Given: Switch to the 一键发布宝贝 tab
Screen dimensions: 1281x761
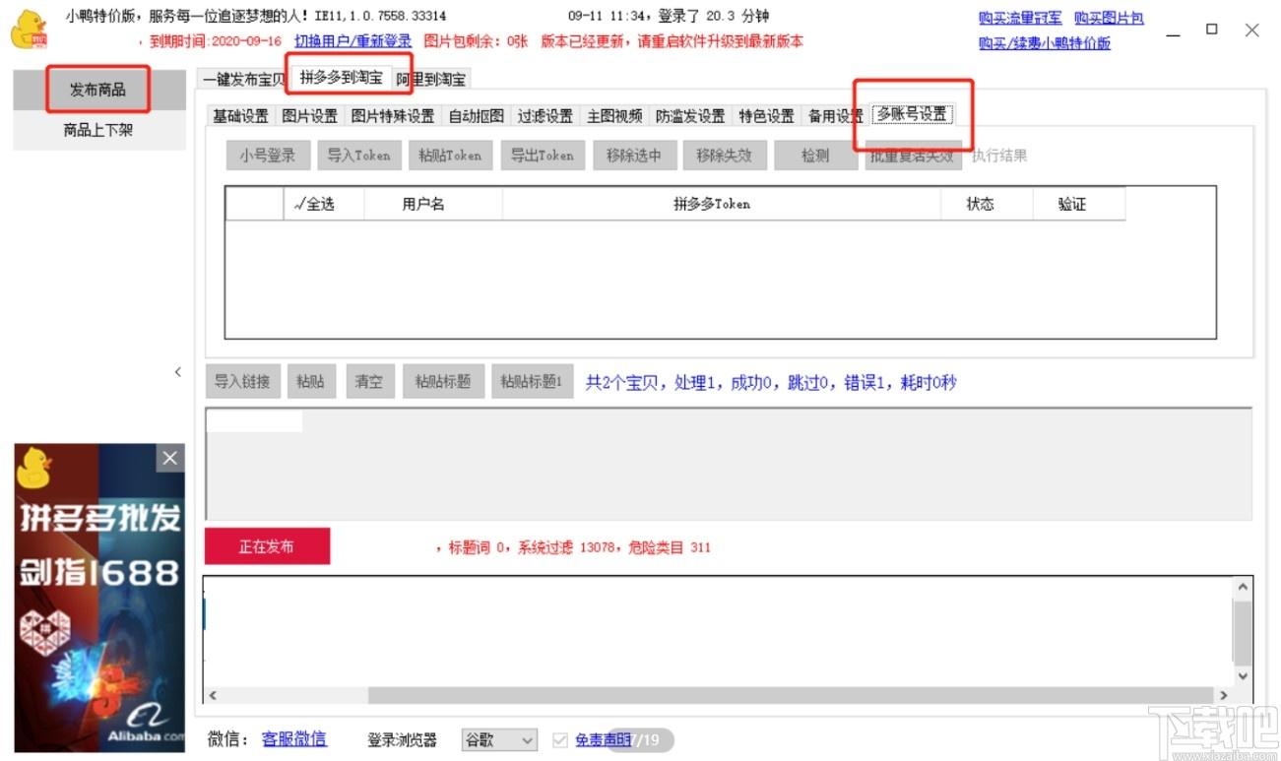Looking at the screenshot, I should 244,79.
